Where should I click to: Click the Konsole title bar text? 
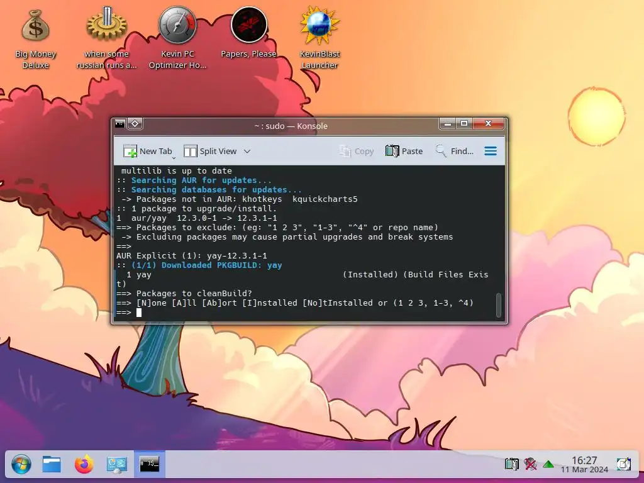pos(291,126)
